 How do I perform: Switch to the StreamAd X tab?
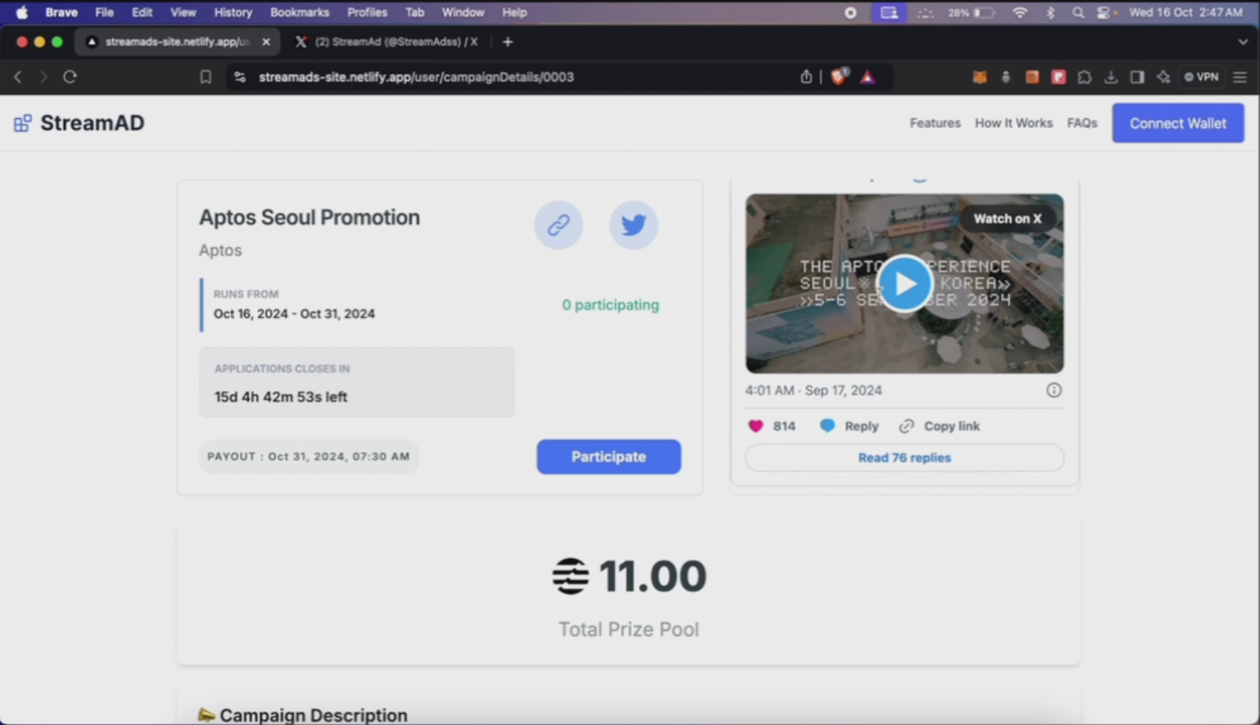(x=387, y=41)
